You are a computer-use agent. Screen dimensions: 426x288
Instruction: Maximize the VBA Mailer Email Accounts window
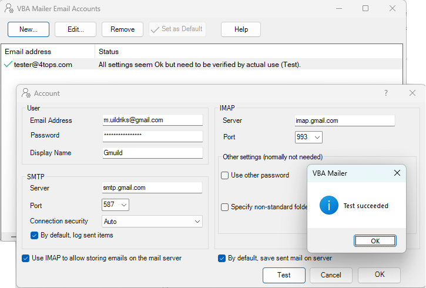365,8
